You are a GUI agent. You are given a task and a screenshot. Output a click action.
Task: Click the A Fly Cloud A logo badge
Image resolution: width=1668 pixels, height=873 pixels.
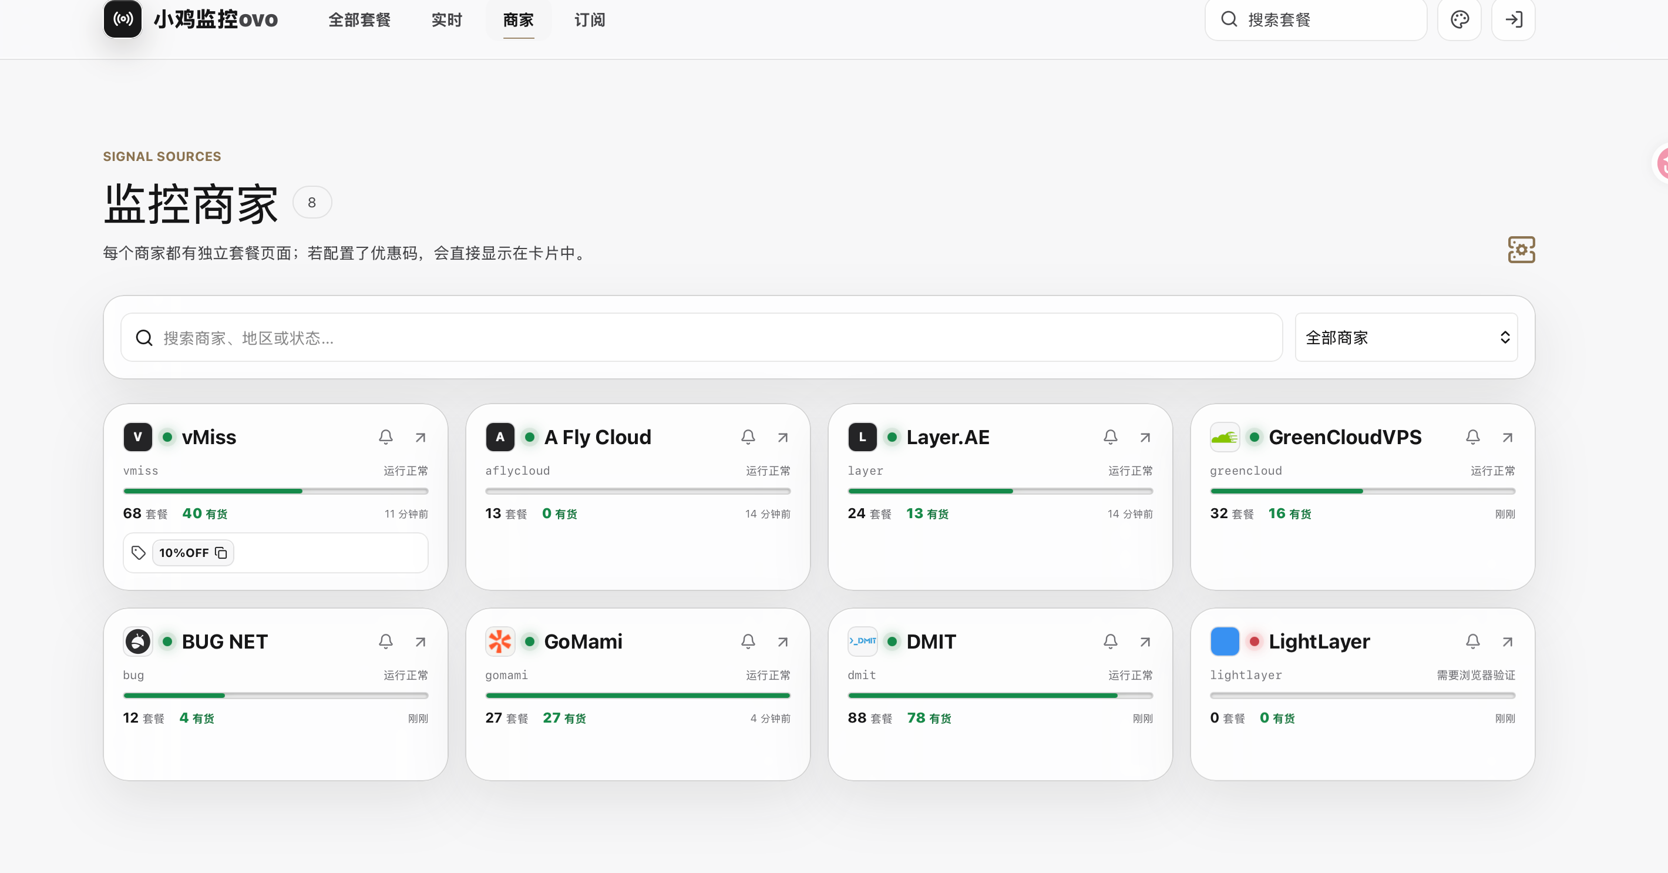coord(500,437)
